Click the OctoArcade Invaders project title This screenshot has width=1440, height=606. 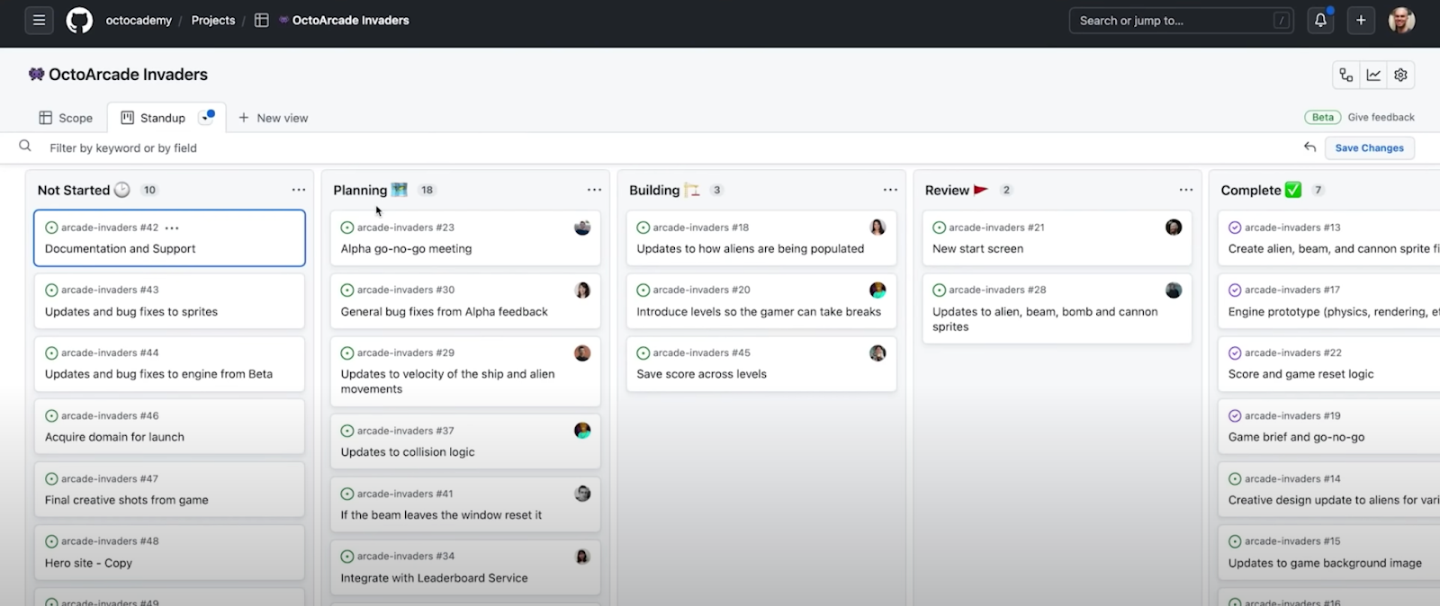[x=128, y=75]
